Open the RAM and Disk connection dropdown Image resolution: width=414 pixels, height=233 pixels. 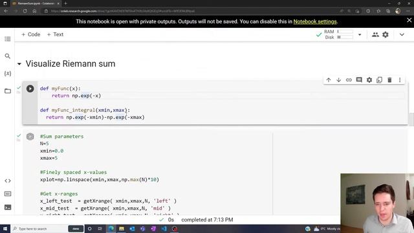(x=360, y=34)
